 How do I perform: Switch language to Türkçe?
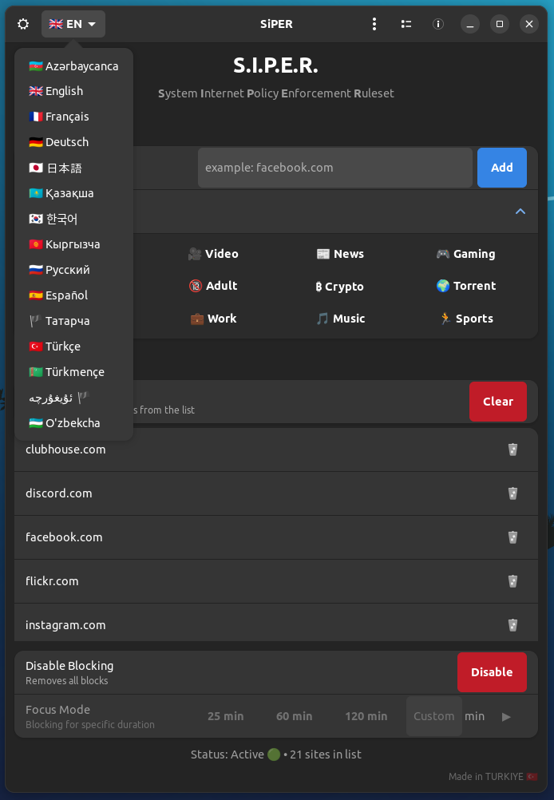click(62, 347)
